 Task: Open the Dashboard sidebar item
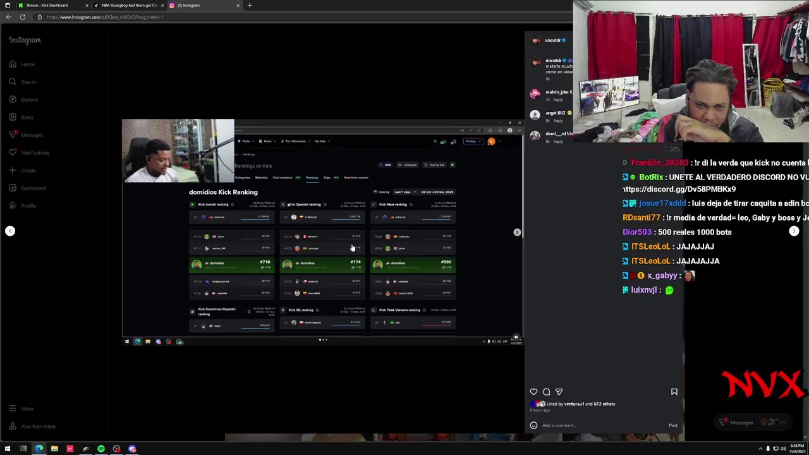point(27,188)
